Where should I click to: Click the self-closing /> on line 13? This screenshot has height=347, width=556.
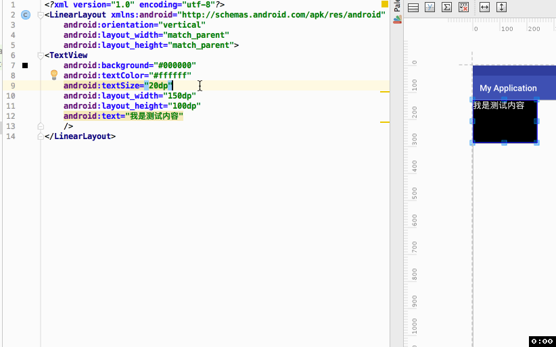pos(68,126)
